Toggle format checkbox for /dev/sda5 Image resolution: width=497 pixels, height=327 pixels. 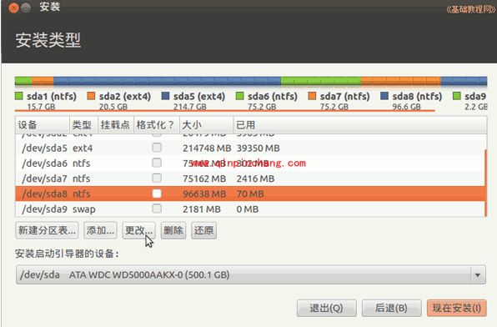[x=157, y=148]
